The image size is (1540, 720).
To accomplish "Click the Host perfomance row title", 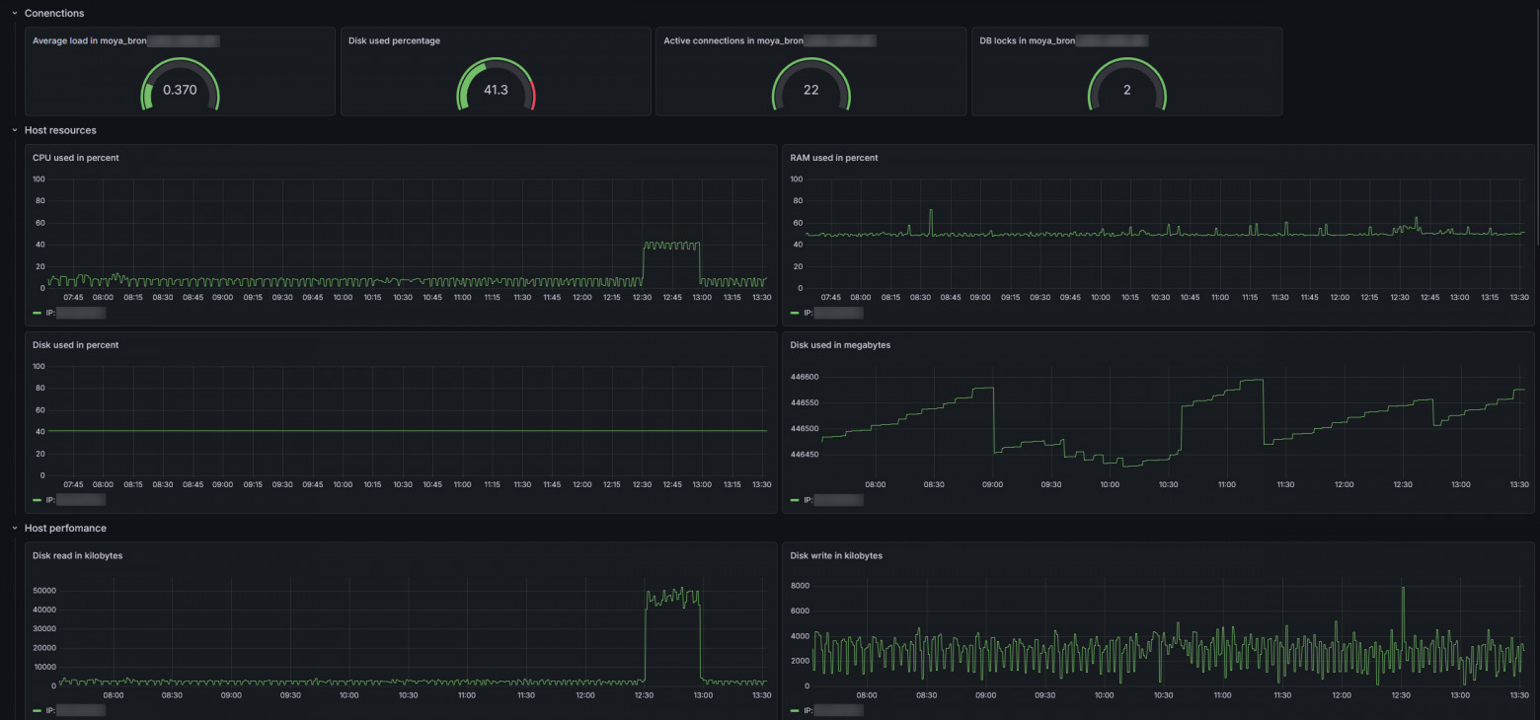I will coord(65,529).
